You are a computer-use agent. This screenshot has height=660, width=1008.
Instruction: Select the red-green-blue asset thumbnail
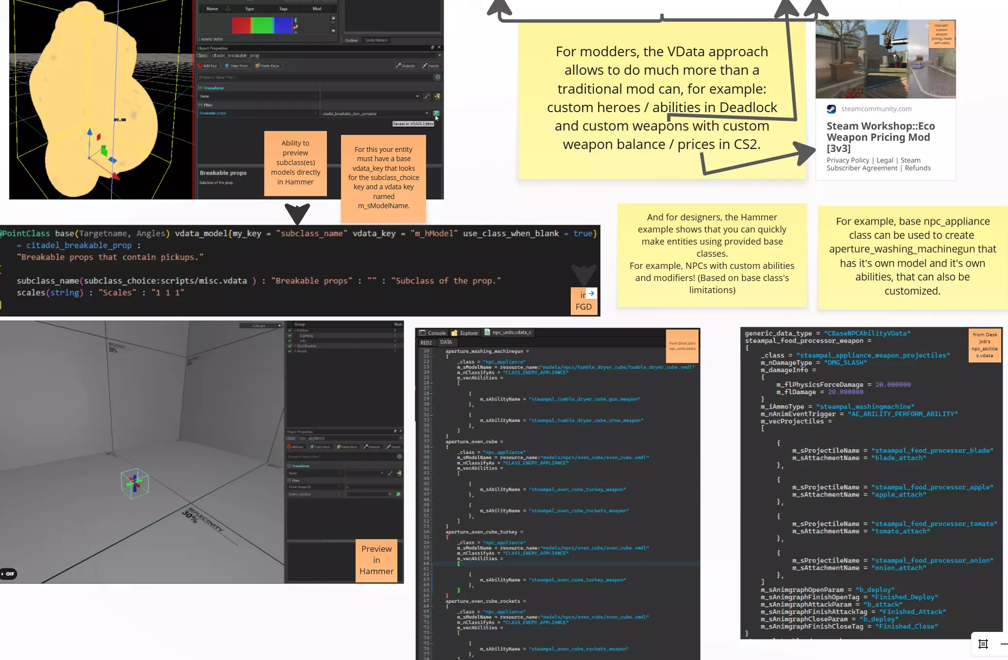click(x=262, y=25)
